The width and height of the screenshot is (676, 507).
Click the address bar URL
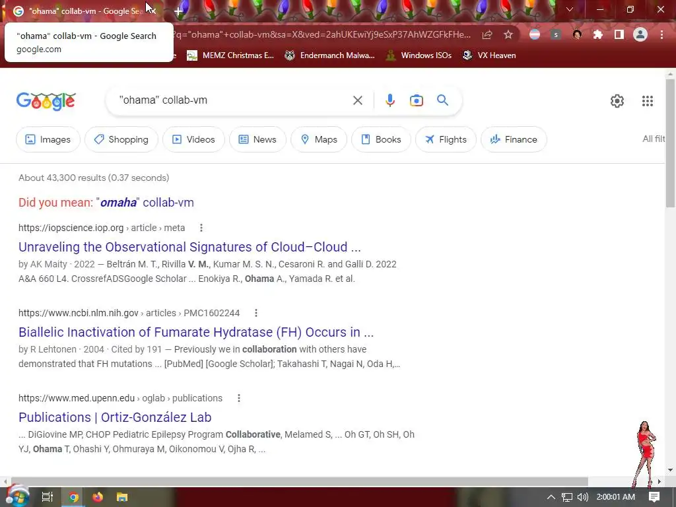pos(321,34)
